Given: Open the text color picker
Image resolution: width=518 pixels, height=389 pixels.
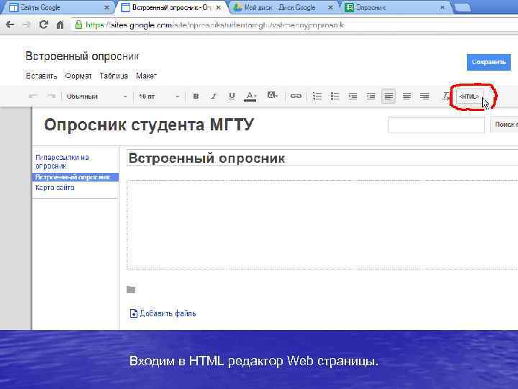Looking at the screenshot, I should pos(250,97).
